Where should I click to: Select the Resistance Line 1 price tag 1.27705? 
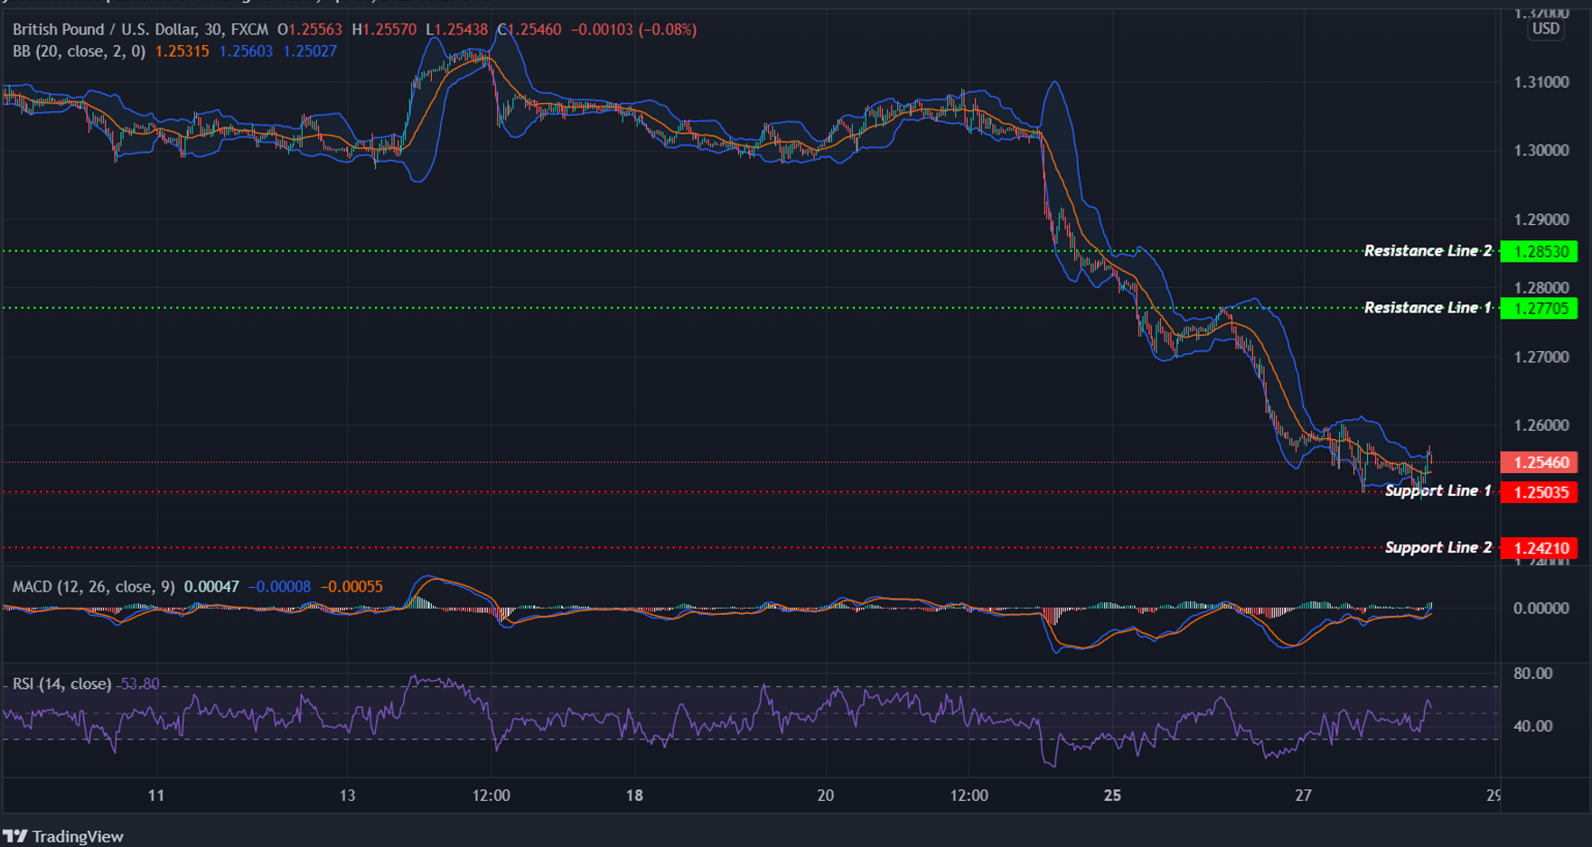point(1540,309)
